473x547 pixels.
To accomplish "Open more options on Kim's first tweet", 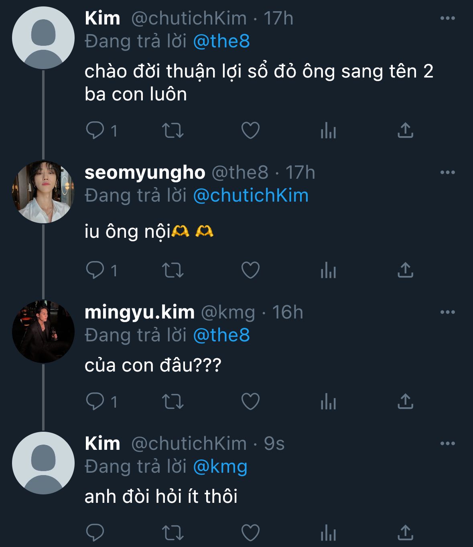I will 447,18.
